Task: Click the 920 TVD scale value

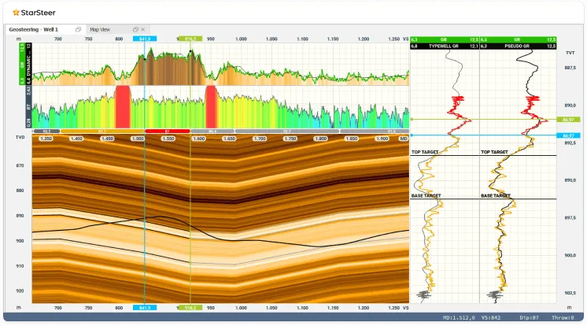Action: click(x=20, y=291)
